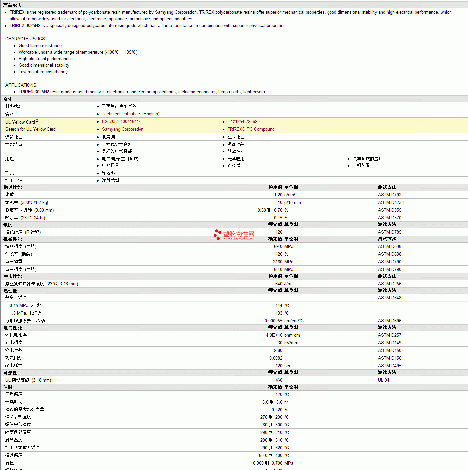Click the ASTM D495 test method
The height and width of the screenshot is (470, 468).
tap(389, 366)
